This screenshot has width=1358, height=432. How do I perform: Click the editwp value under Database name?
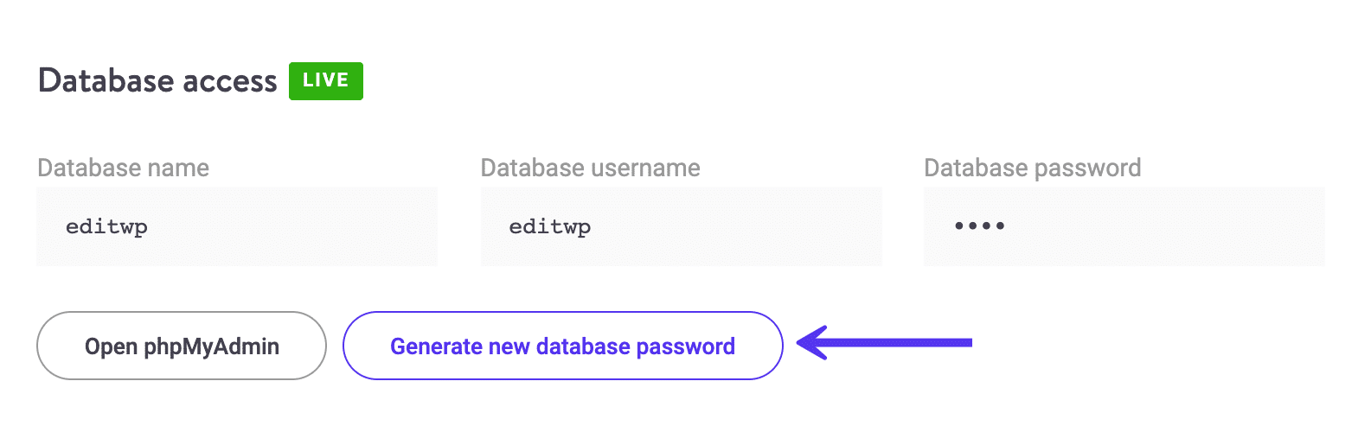pos(106,227)
